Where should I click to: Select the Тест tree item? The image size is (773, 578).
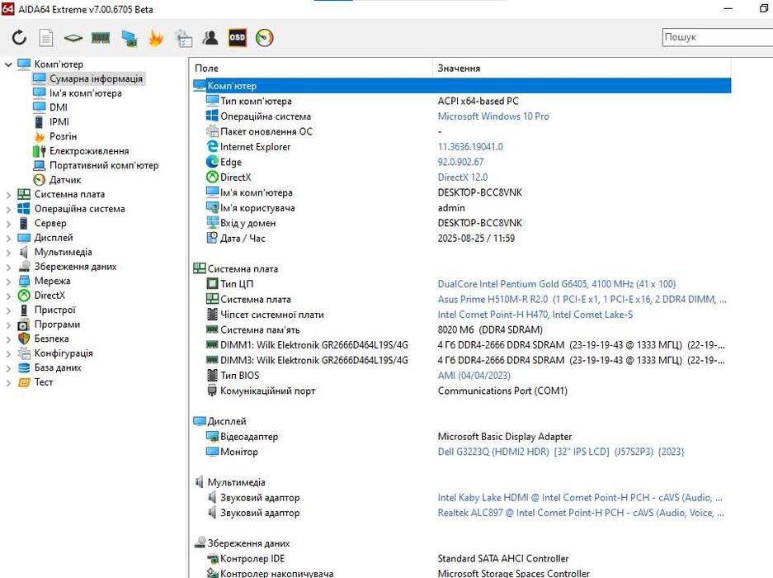[44, 382]
